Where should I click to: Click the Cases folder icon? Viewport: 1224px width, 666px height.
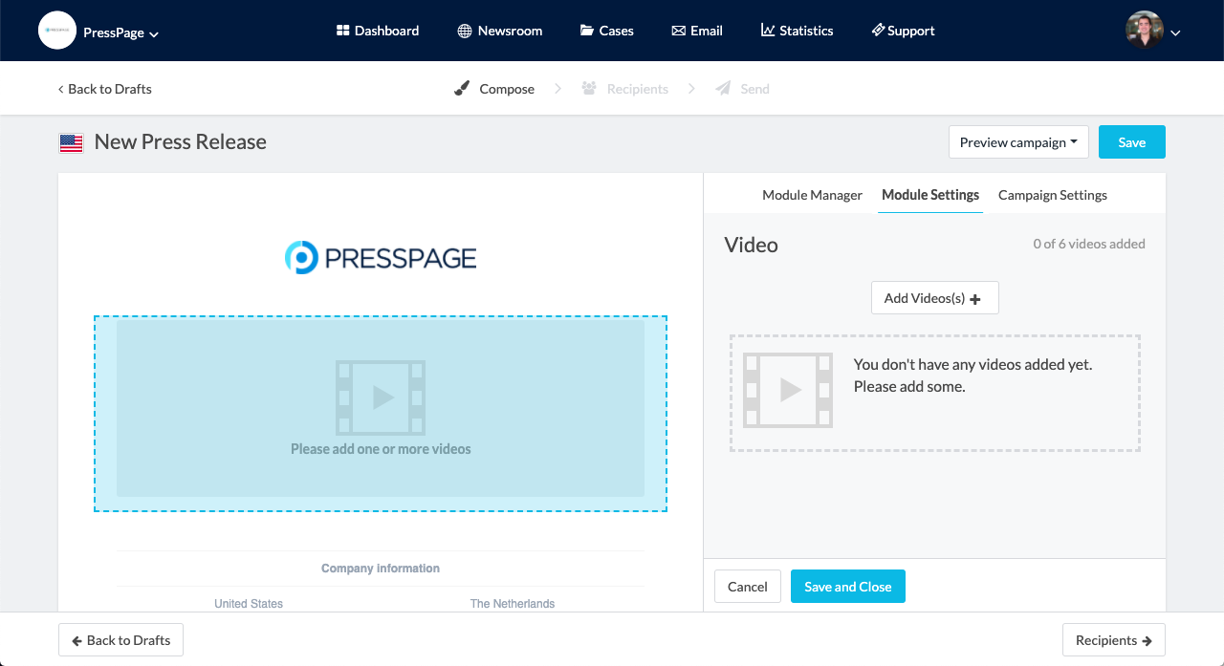click(x=587, y=31)
